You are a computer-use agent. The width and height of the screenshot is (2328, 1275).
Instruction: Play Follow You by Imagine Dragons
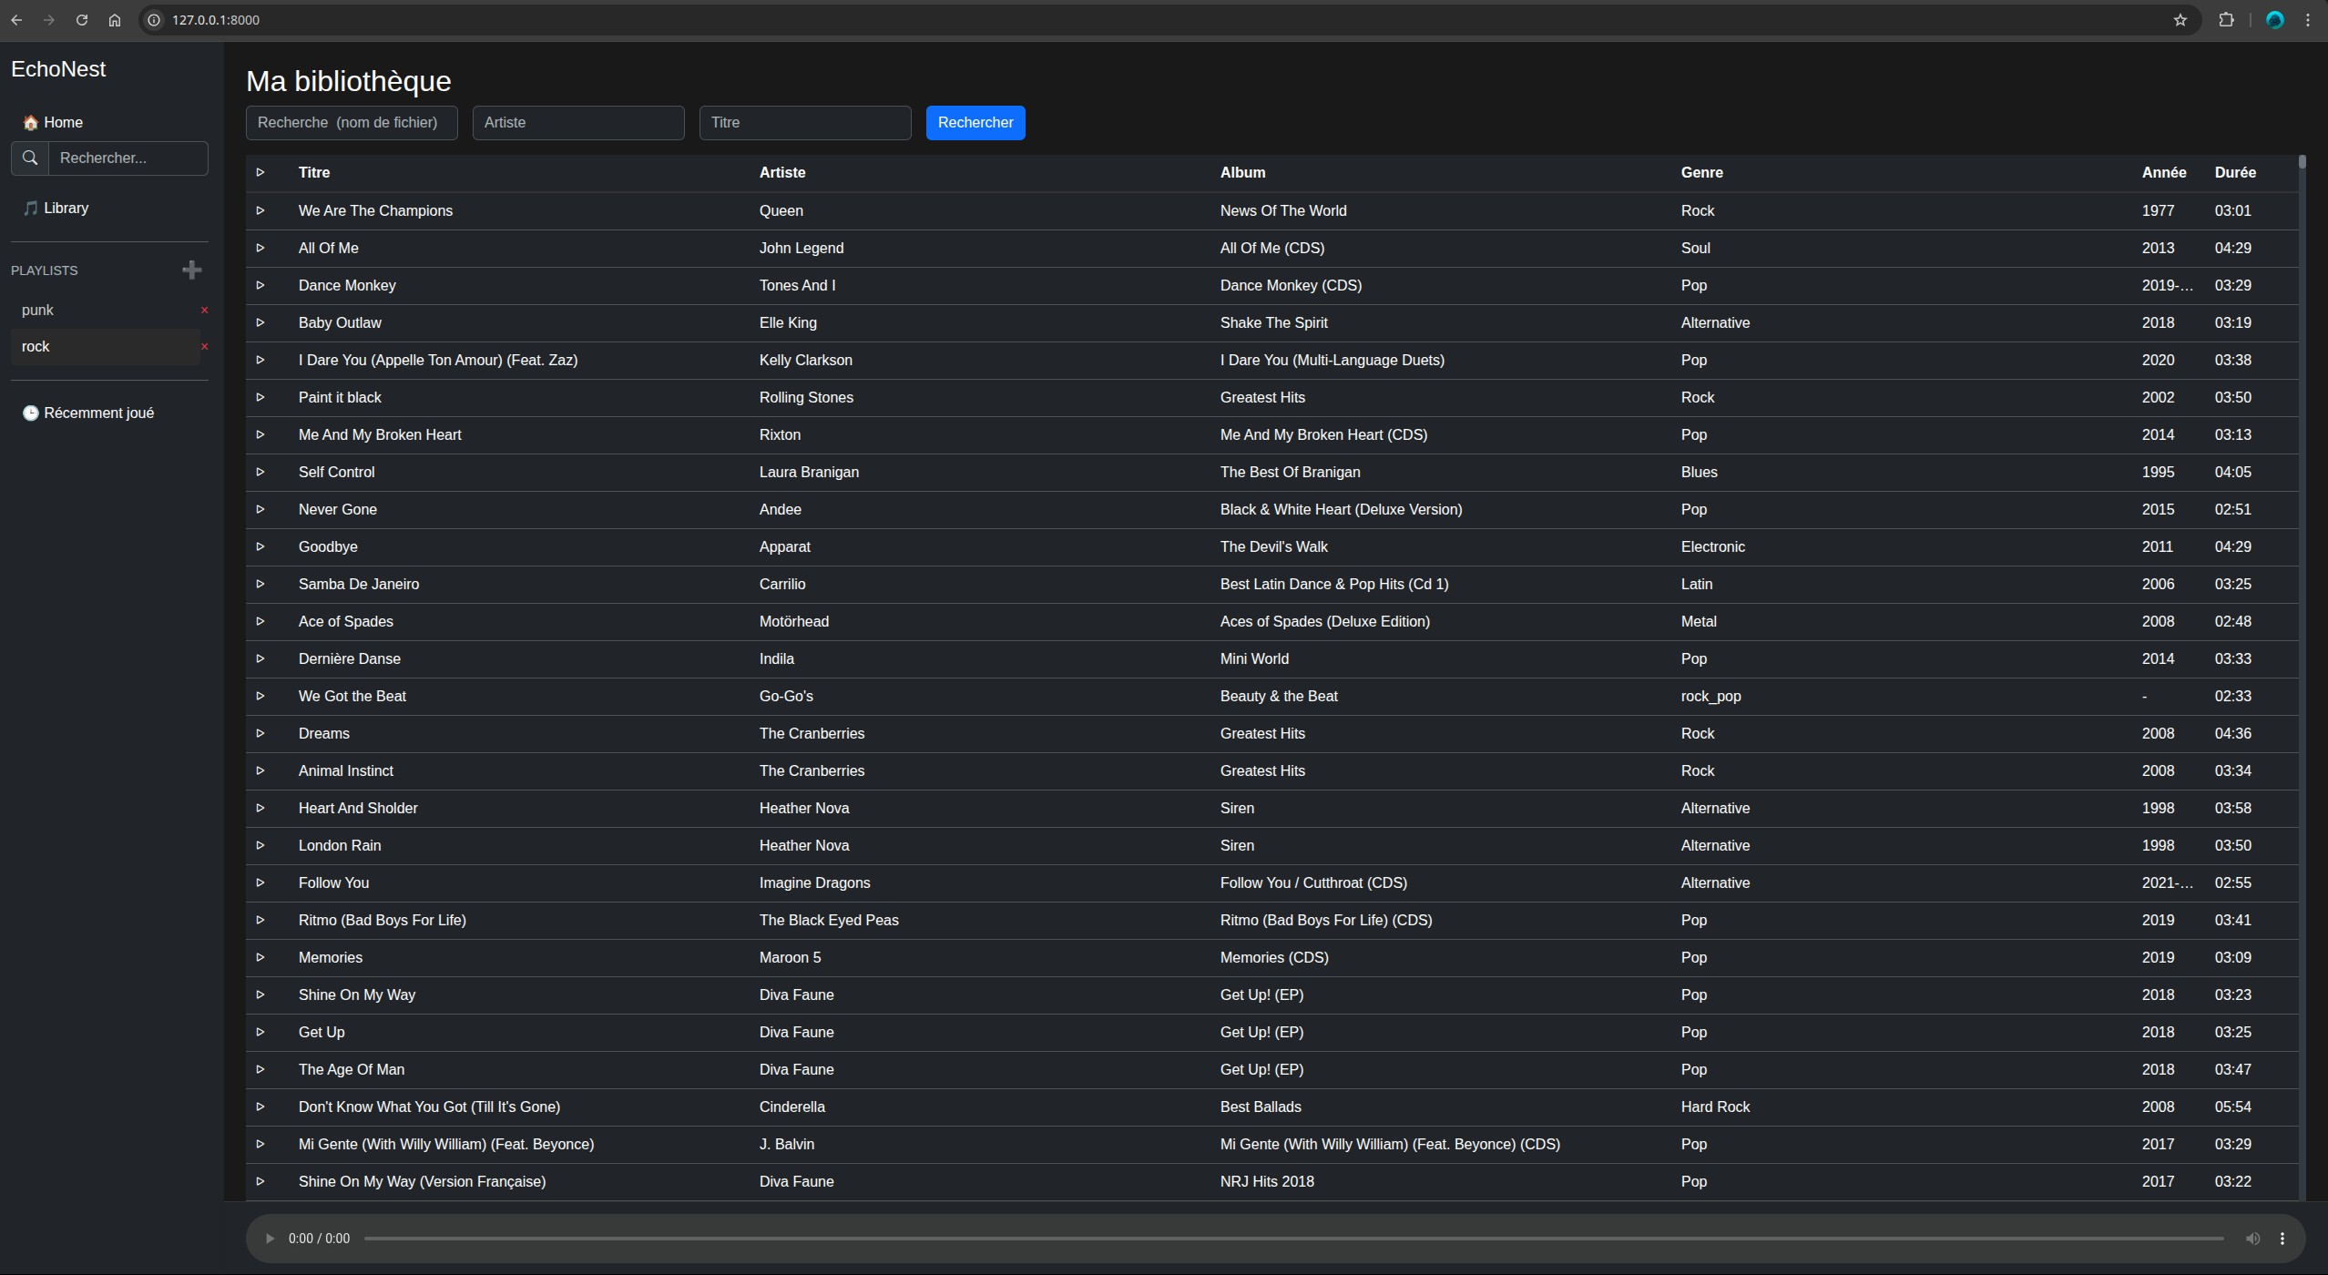(260, 882)
